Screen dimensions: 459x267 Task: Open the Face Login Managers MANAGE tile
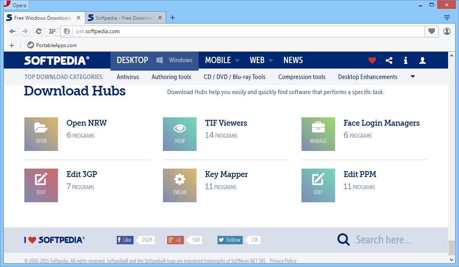[318, 134]
